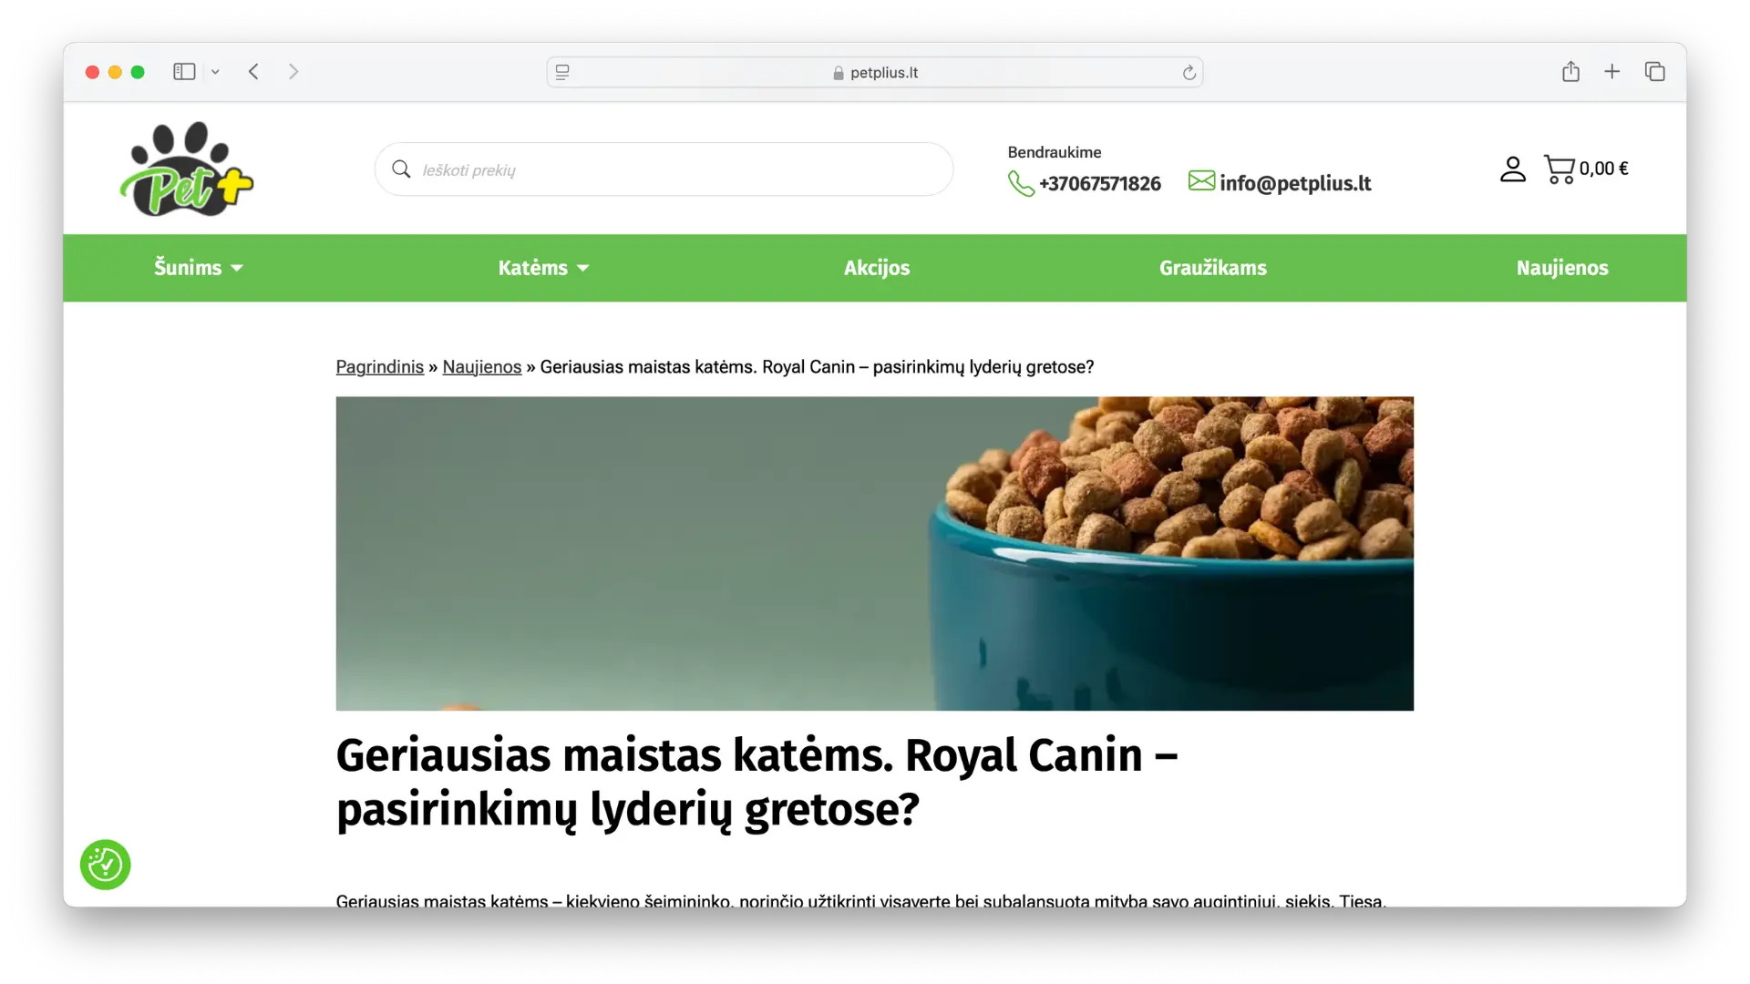This screenshot has width=1750, height=984.
Task: Open the Naujienos navigation item
Action: click(x=1562, y=268)
